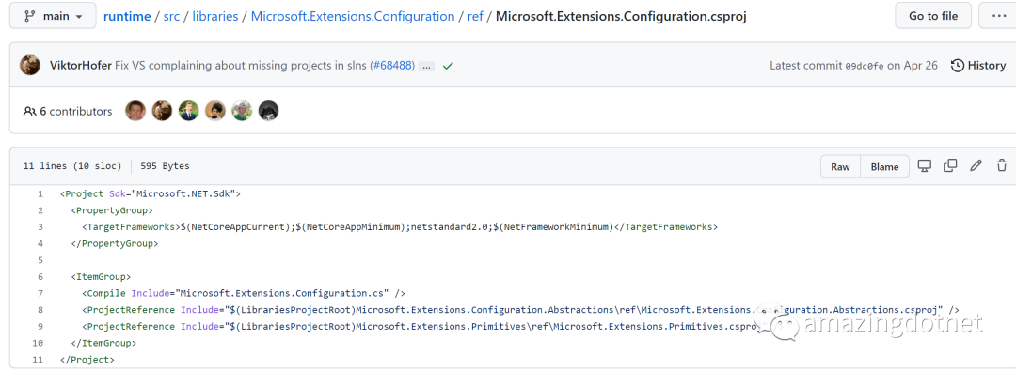The height and width of the screenshot is (371, 1016).
Task: Open file in desktop app icon
Action: click(x=925, y=166)
